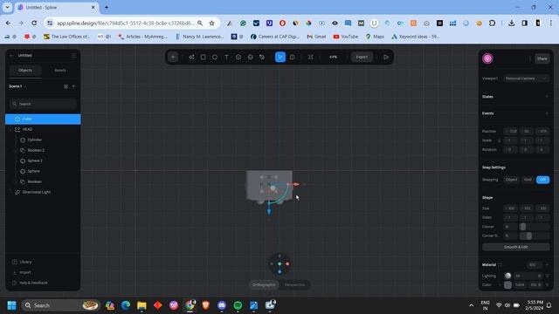Set snapping to Object
This screenshot has height=314, width=559.
click(511, 180)
